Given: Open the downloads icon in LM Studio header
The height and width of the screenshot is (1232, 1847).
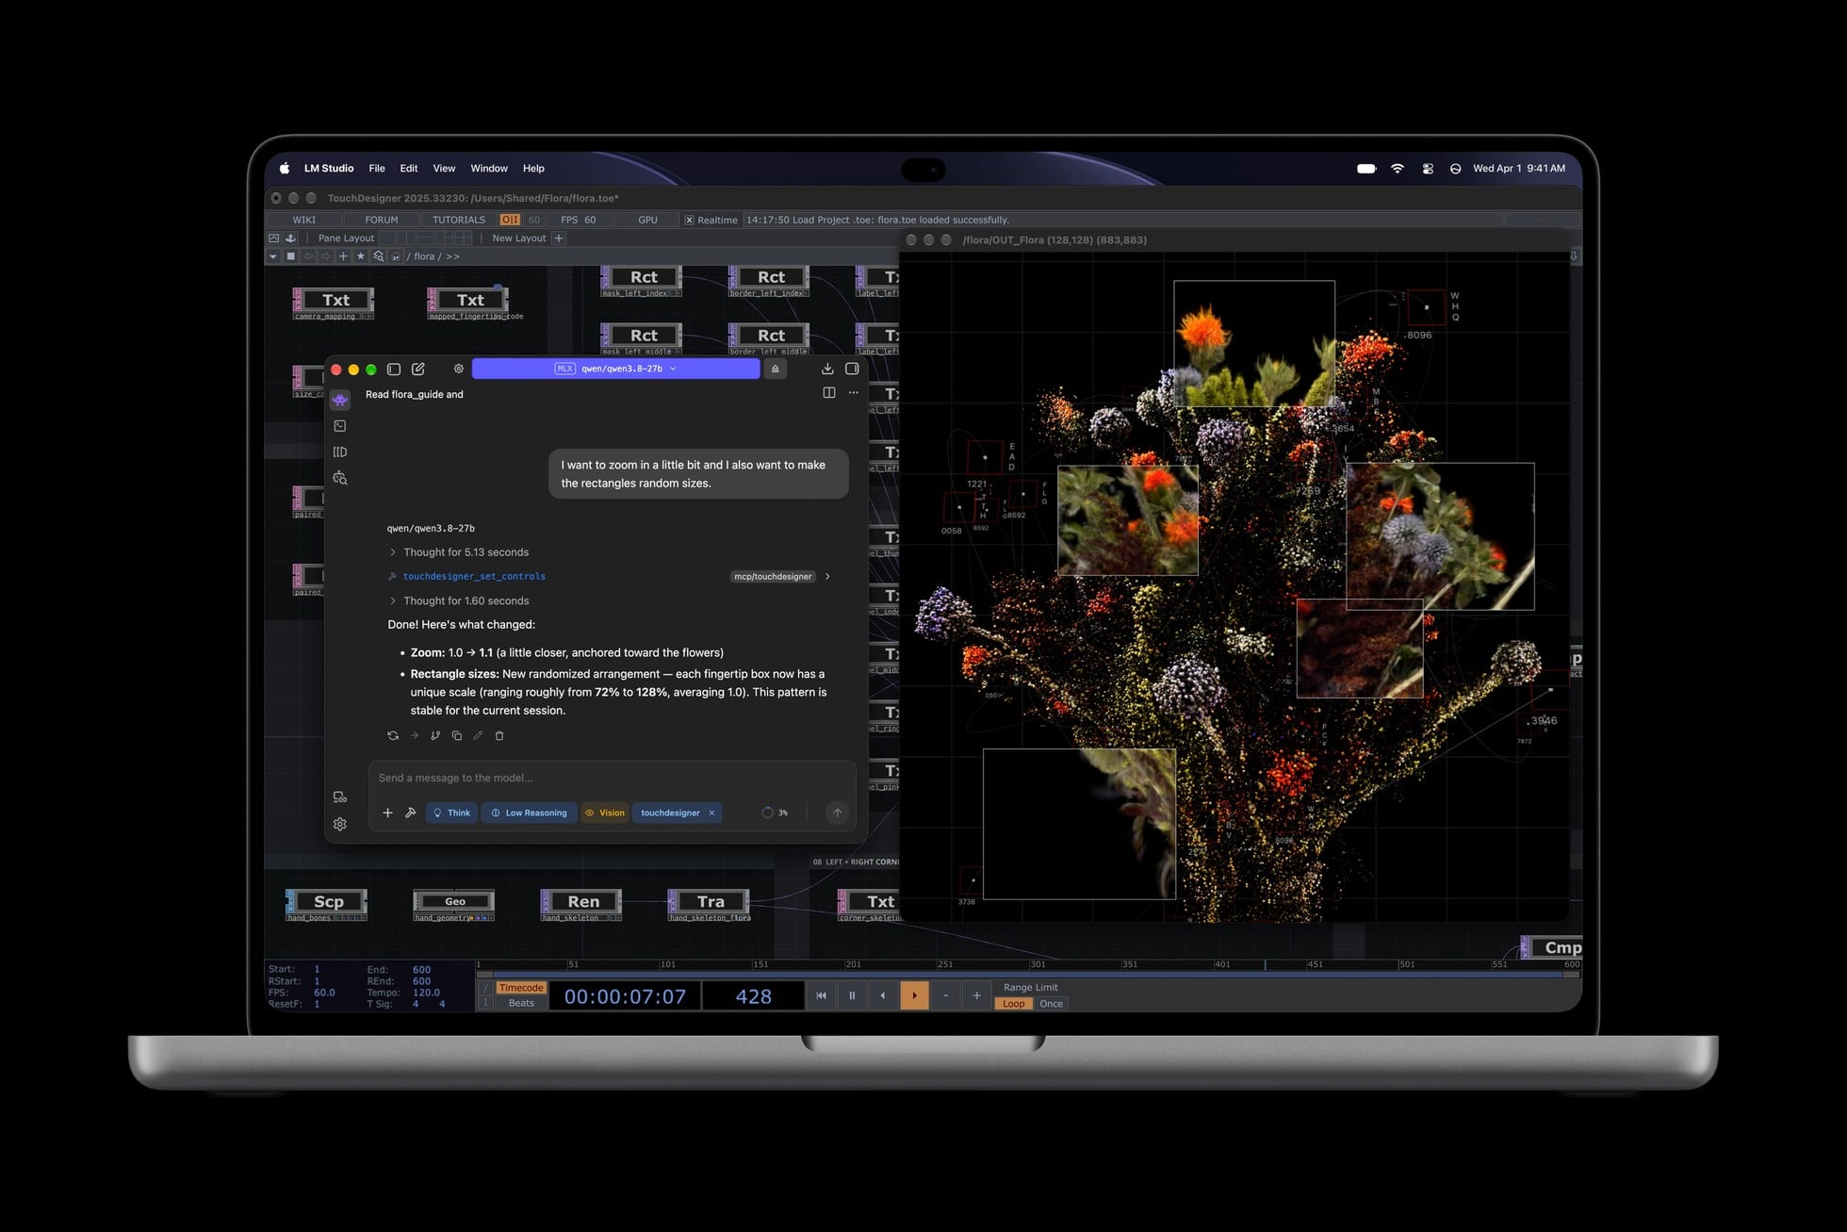Looking at the screenshot, I should click(x=827, y=369).
